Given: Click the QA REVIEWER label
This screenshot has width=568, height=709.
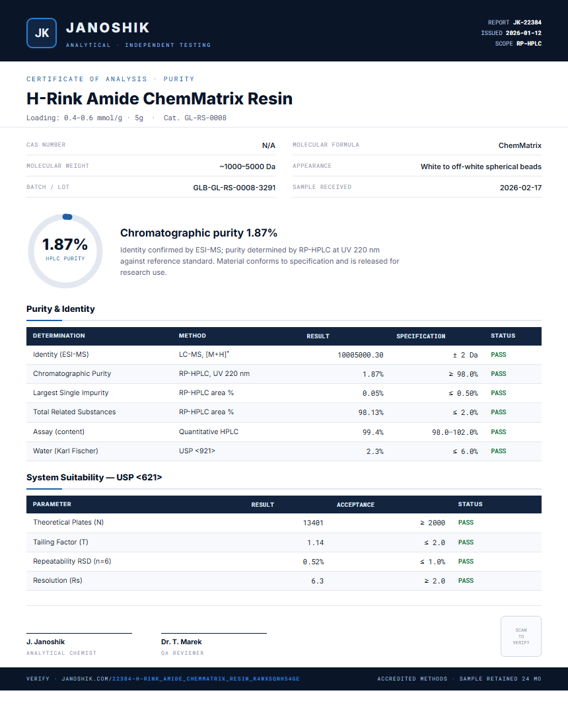Looking at the screenshot, I should pyautogui.click(x=182, y=653).
